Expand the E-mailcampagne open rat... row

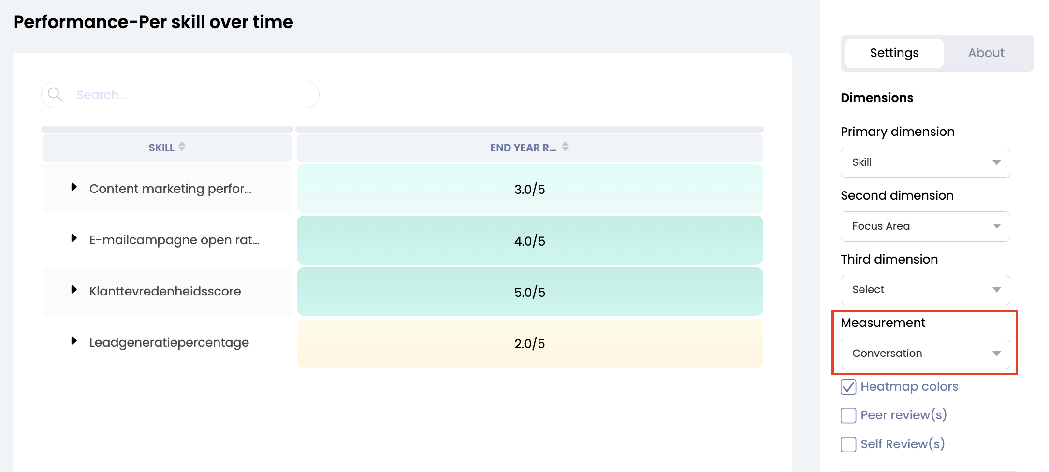tap(74, 238)
